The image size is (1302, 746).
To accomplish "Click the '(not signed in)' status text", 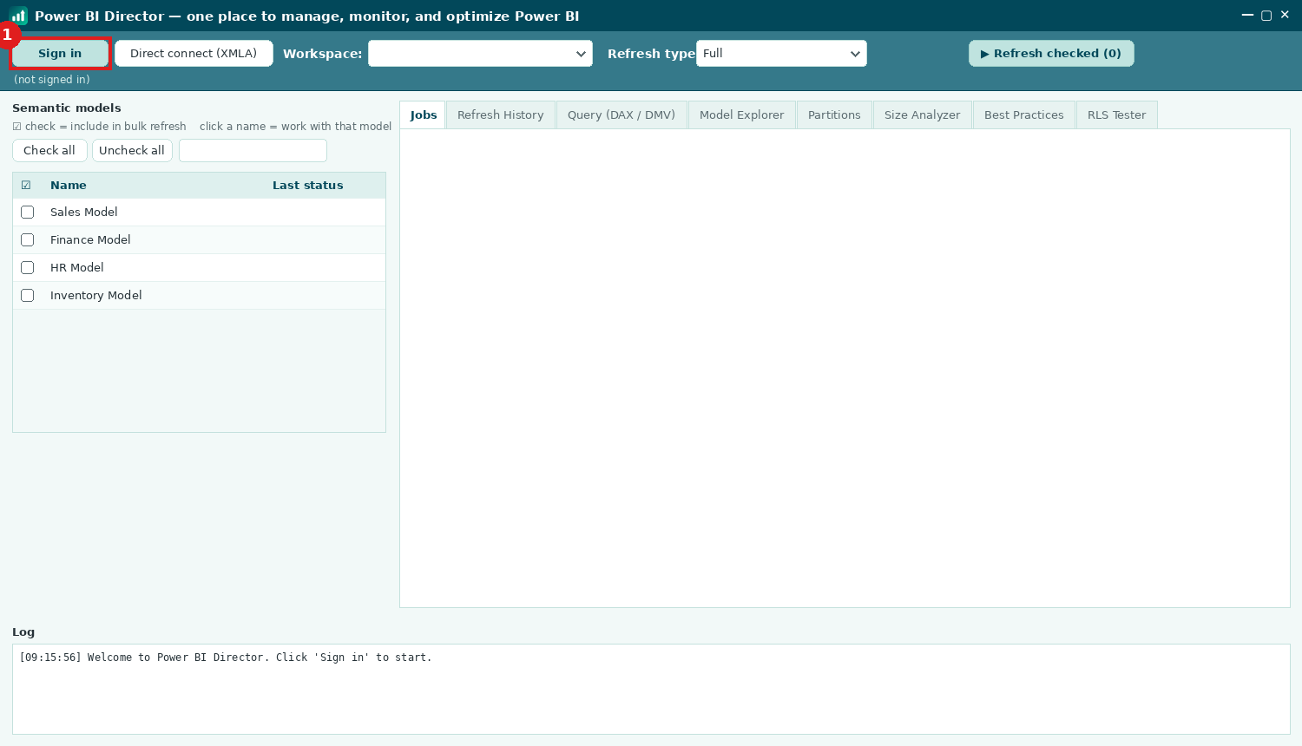I will (x=52, y=80).
